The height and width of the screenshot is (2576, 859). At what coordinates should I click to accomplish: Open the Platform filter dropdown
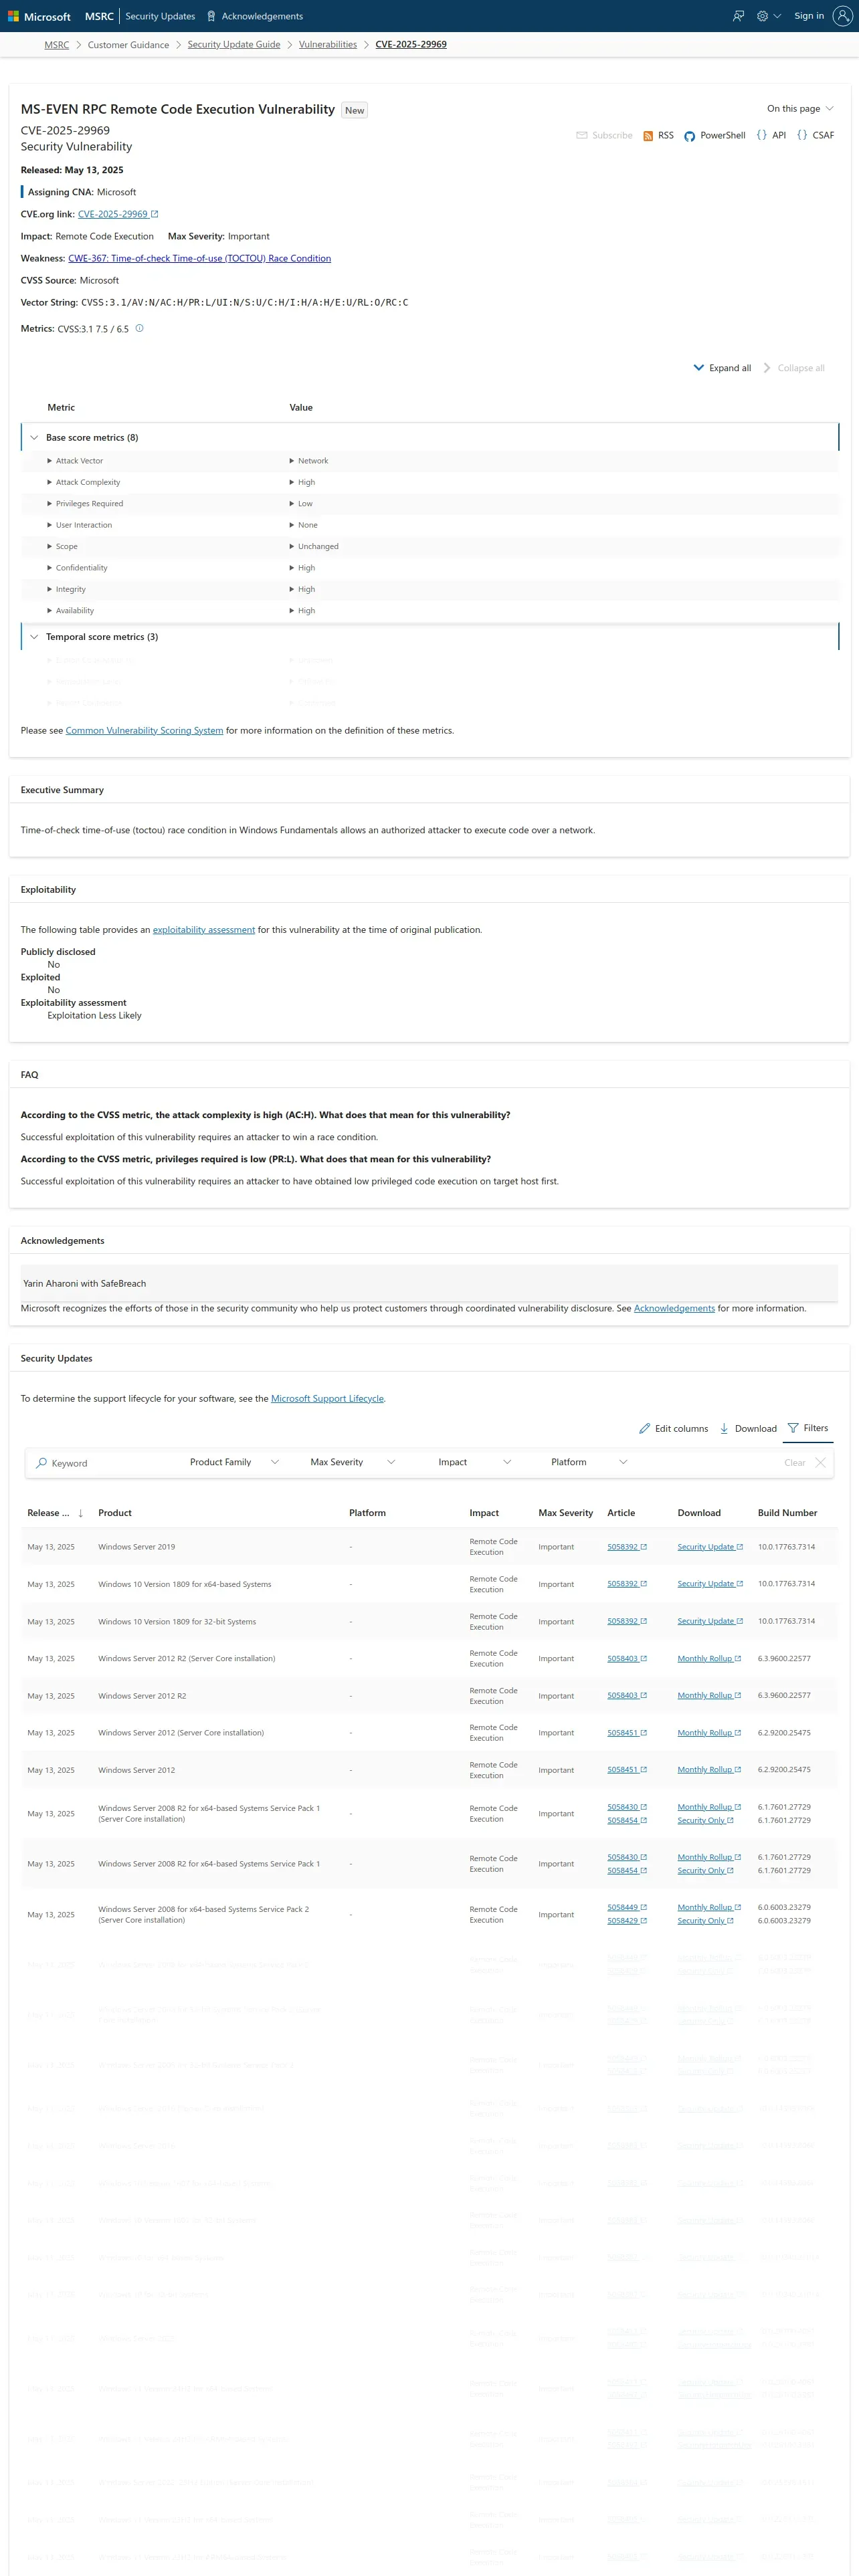point(589,1462)
